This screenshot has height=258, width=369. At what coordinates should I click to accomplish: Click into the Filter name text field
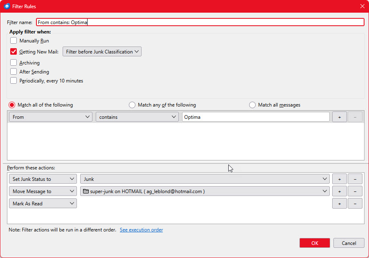pos(200,22)
